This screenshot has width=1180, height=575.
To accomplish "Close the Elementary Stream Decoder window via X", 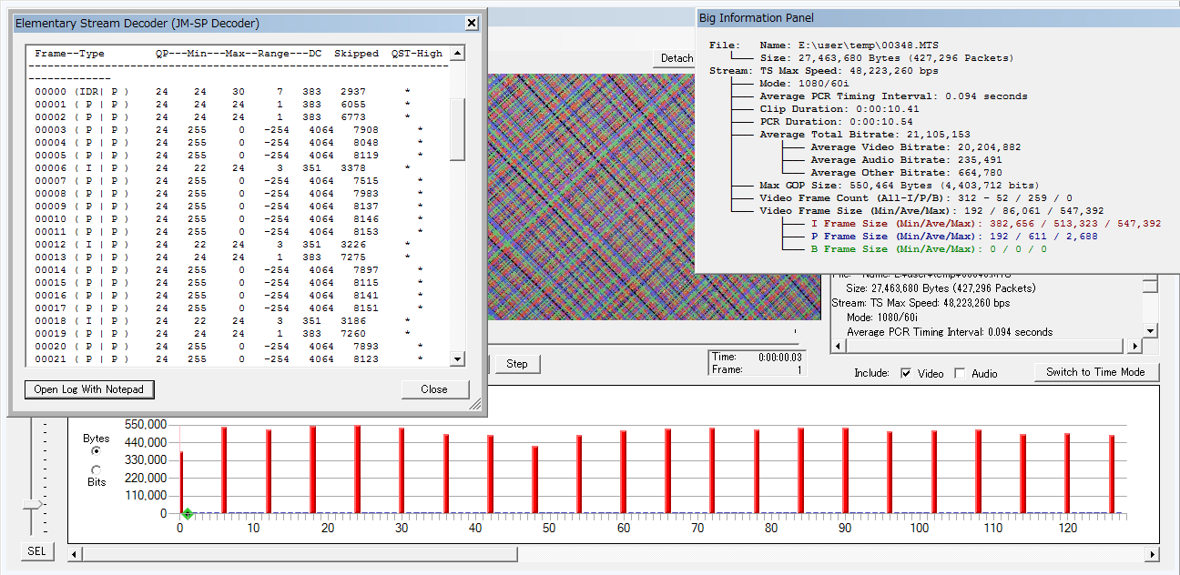I will [x=471, y=23].
